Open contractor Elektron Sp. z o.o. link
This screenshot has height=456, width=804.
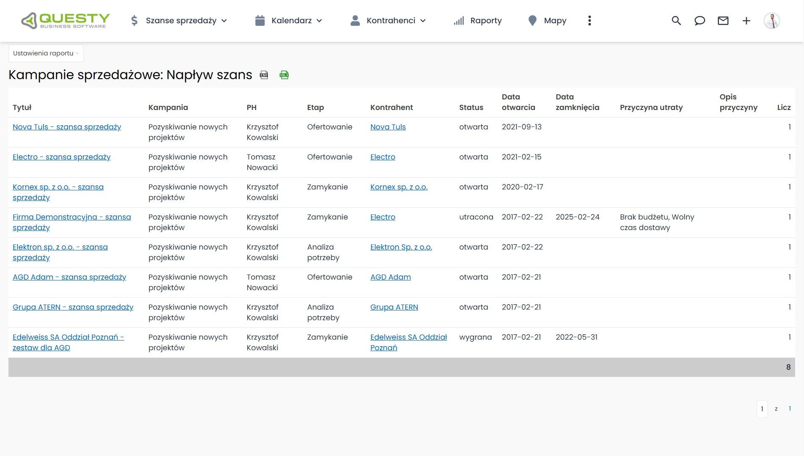401,247
